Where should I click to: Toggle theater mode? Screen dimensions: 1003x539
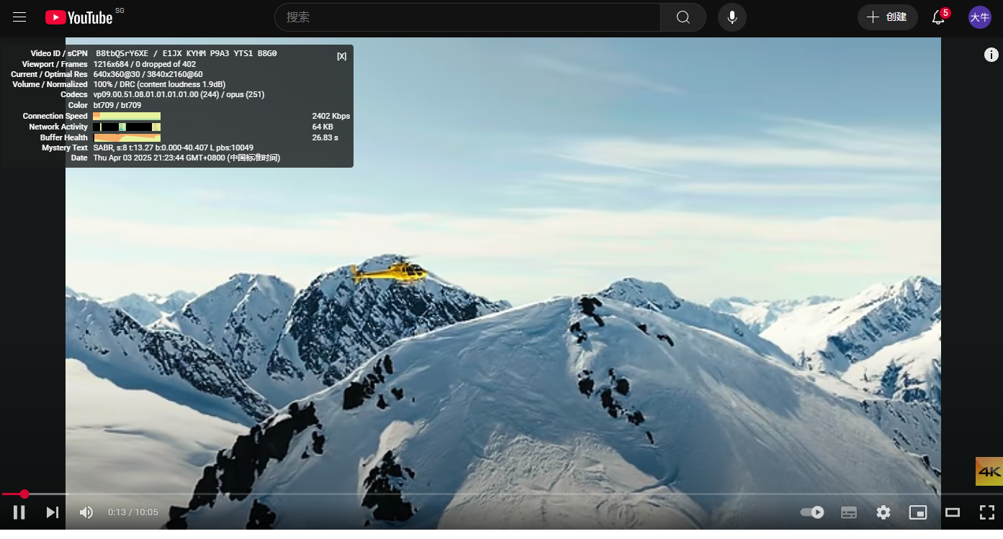[x=953, y=512]
